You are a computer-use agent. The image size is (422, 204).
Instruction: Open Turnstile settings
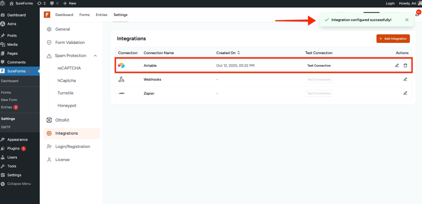(x=66, y=93)
